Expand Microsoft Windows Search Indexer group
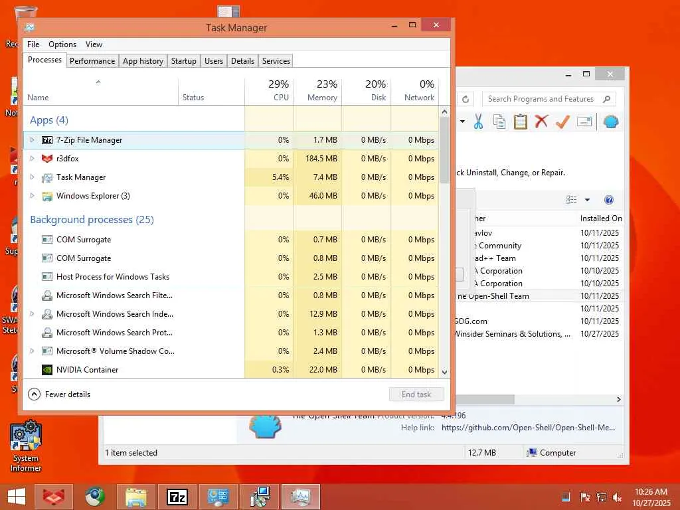 32,314
